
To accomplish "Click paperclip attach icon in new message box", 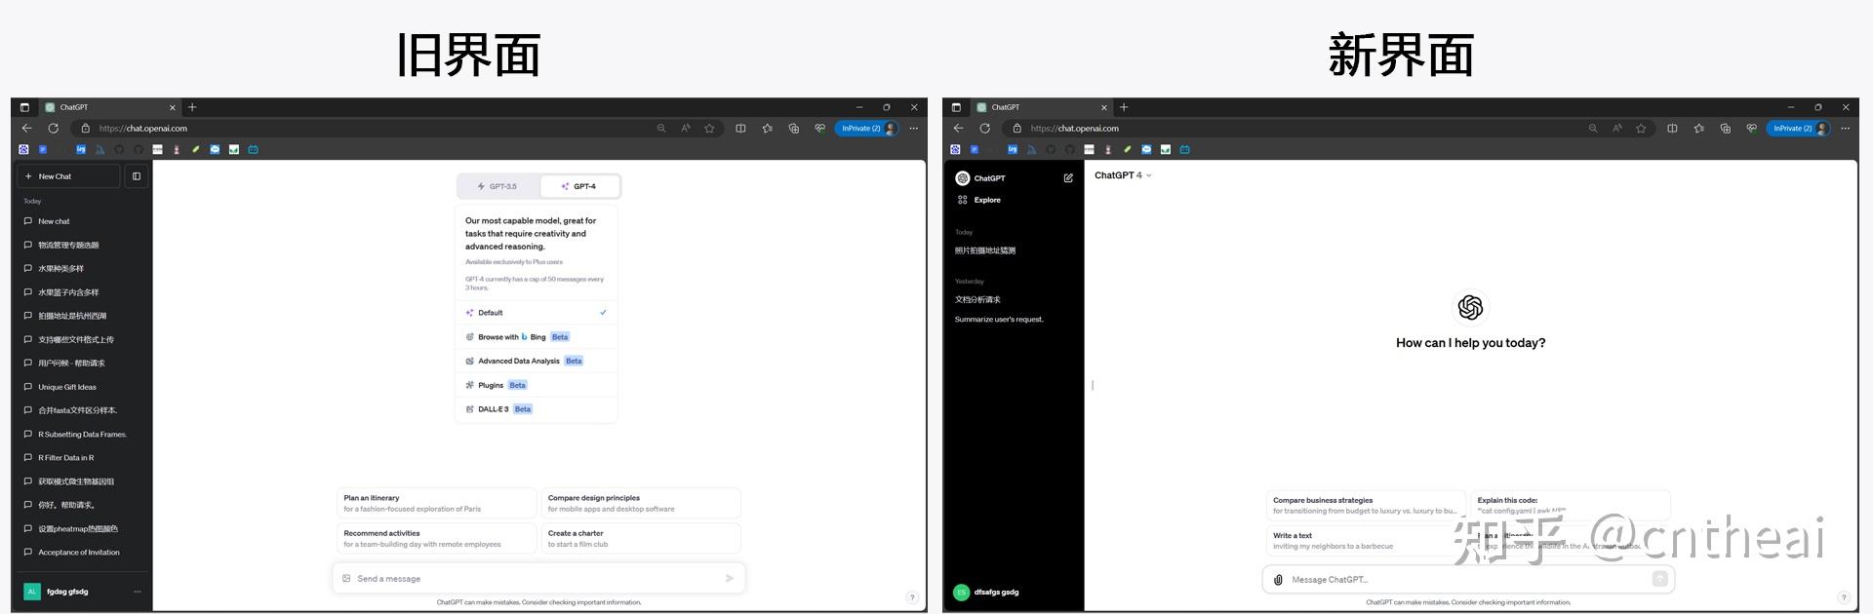I will click(x=1278, y=580).
